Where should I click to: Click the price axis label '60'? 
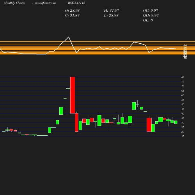click(183, 95)
